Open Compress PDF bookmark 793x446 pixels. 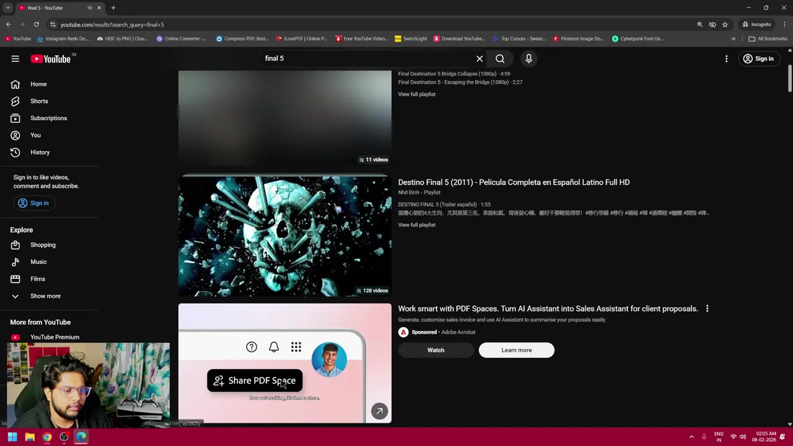coord(242,38)
